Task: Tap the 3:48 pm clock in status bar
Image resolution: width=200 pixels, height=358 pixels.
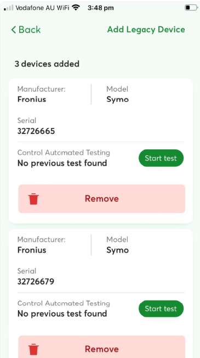Action: point(100,8)
